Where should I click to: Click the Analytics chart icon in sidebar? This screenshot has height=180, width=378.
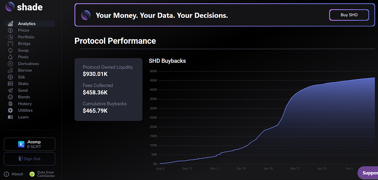tap(10, 24)
